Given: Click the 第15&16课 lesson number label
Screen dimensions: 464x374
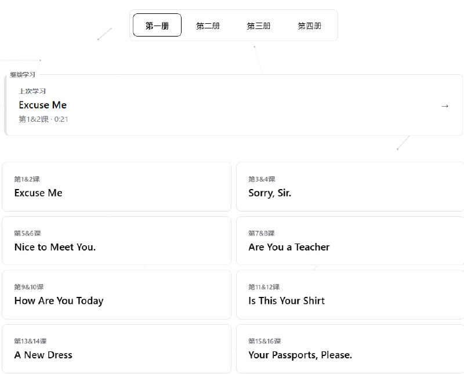Looking at the screenshot, I should [264, 341].
